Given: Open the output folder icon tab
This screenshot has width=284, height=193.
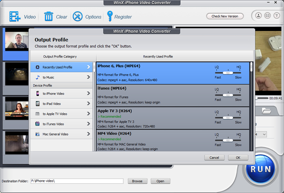Looking at the screenshot, I should tap(266, 111).
